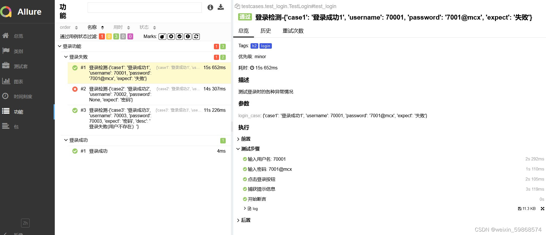Copy the test full name via clipboard icon
This screenshot has width=546, height=235.
coord(237,6)
